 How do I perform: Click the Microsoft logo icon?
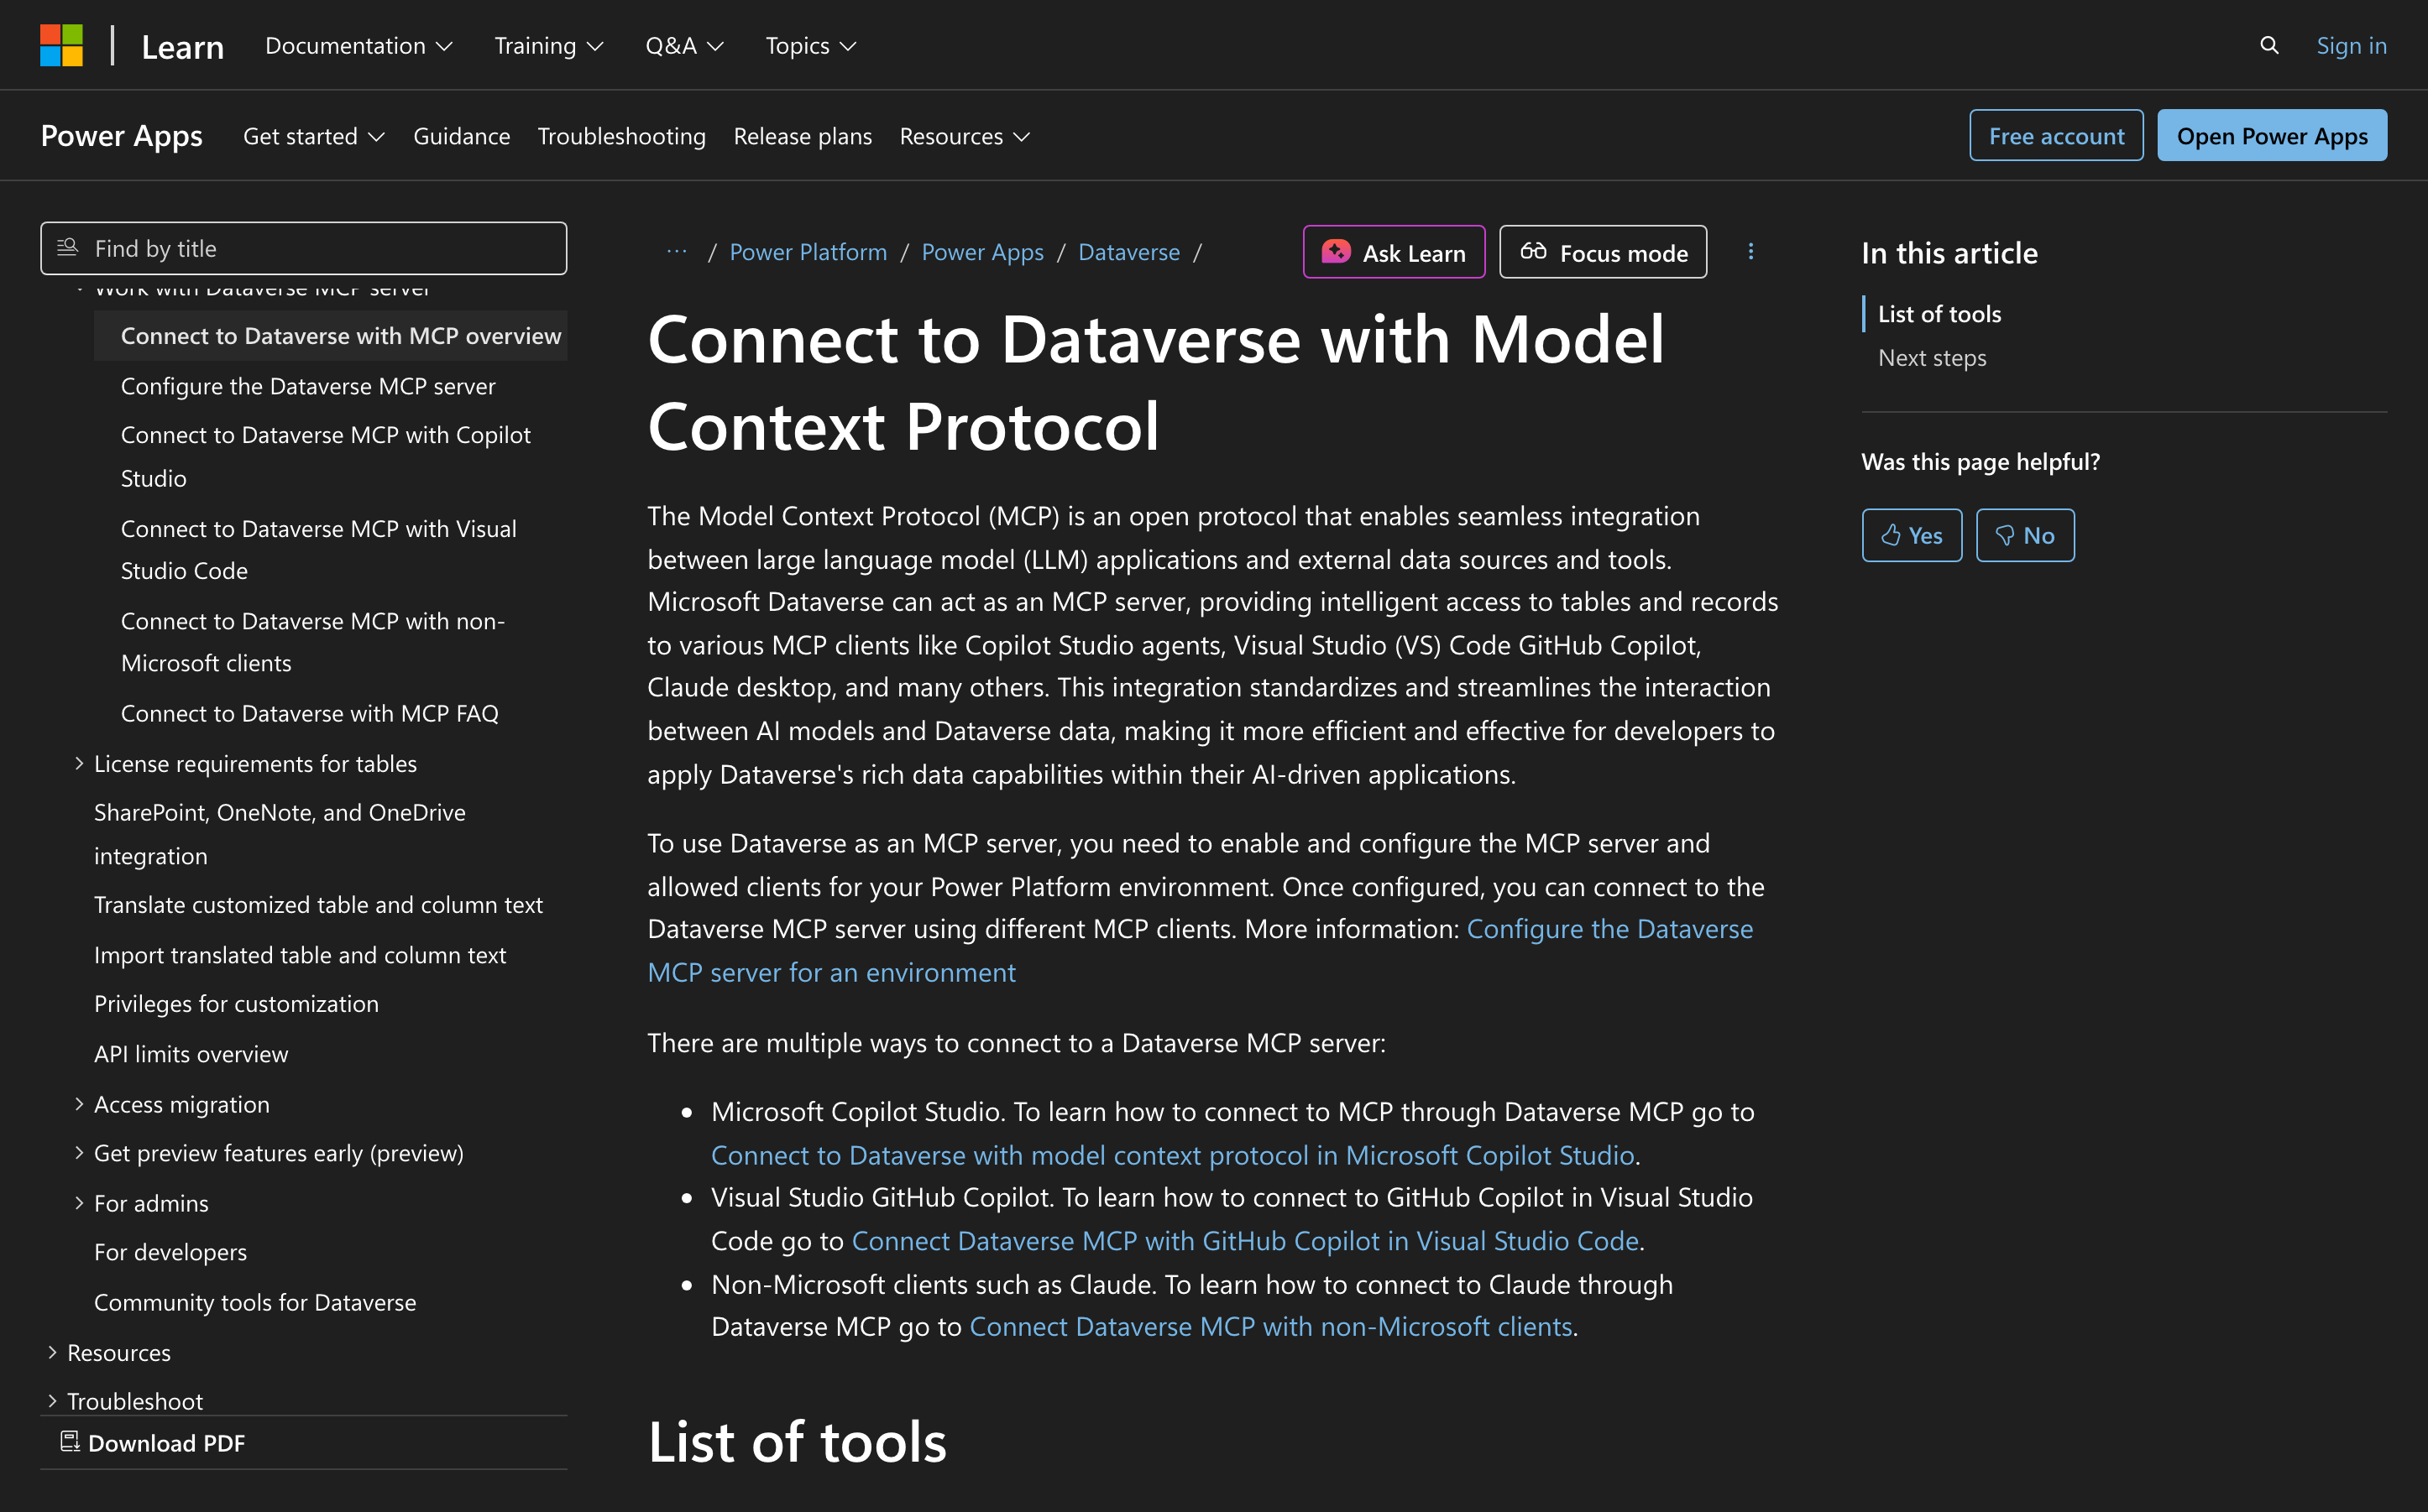coord(61,45)
